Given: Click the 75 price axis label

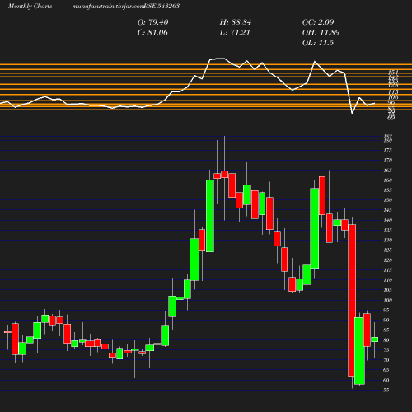Looking at the screenshot, I should point(386,350).
